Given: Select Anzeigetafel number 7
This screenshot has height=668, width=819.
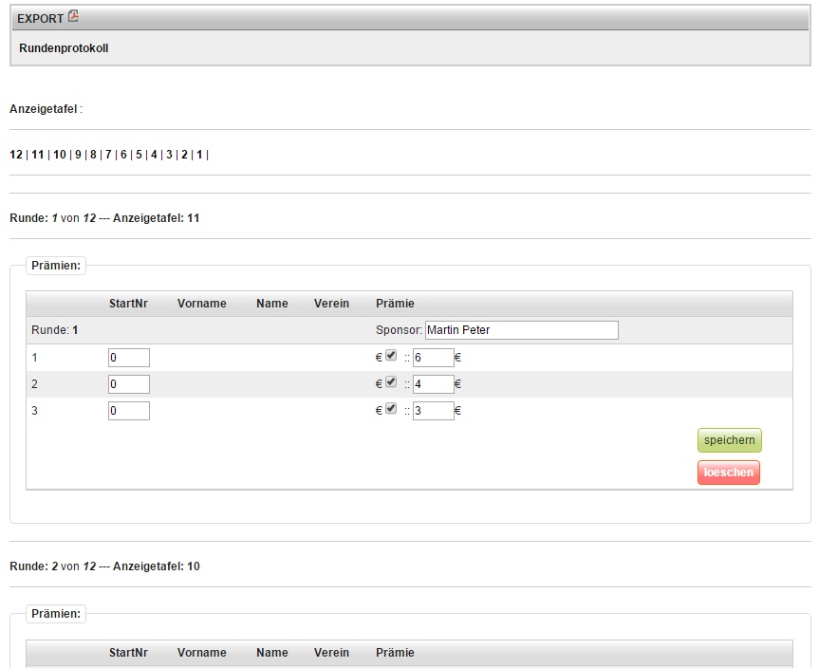Looking at the screenshot, I should [108, 155].
